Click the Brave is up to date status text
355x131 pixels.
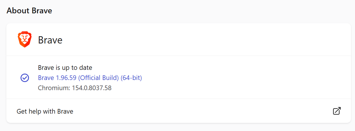(65, 68)
